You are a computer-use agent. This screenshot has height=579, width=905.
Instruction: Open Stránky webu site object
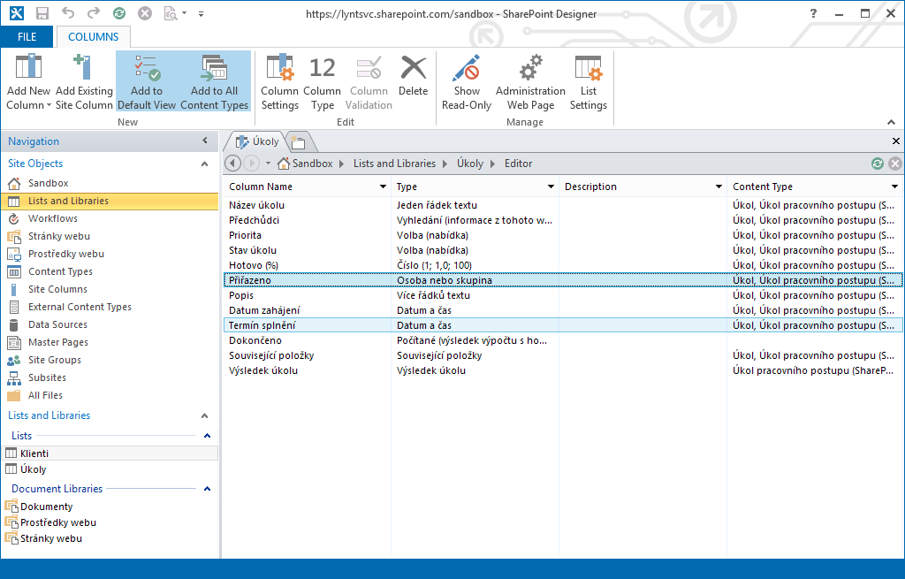point(110,236)
